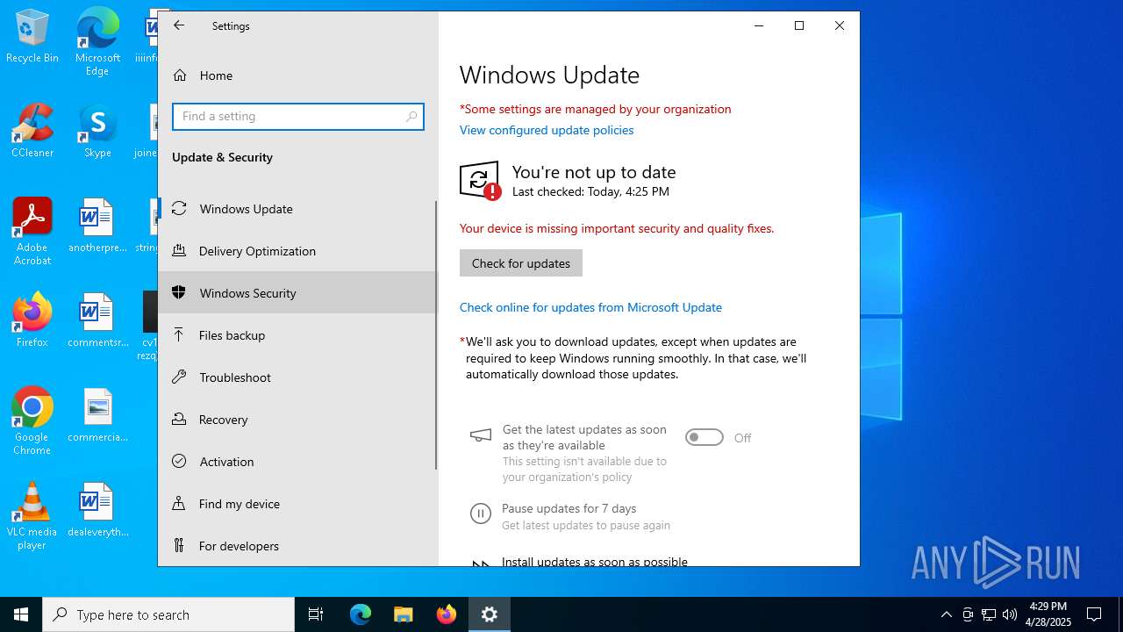
Task: Open Task View from the taskbar
Action: tap(316, 614)
